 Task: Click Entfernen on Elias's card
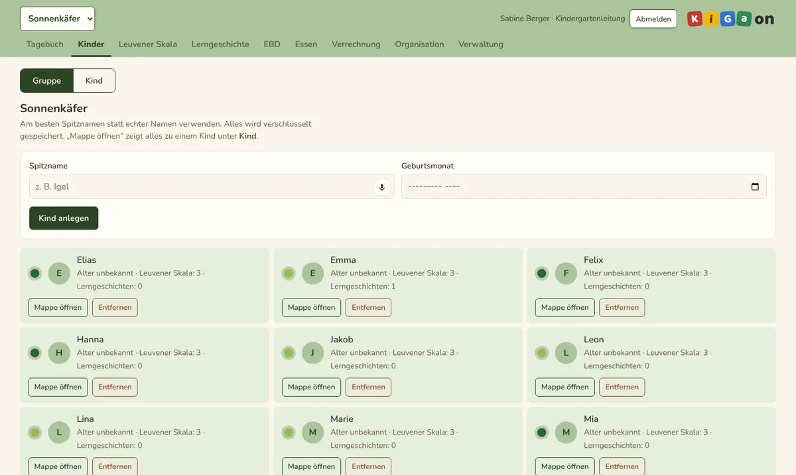[115, 308]
